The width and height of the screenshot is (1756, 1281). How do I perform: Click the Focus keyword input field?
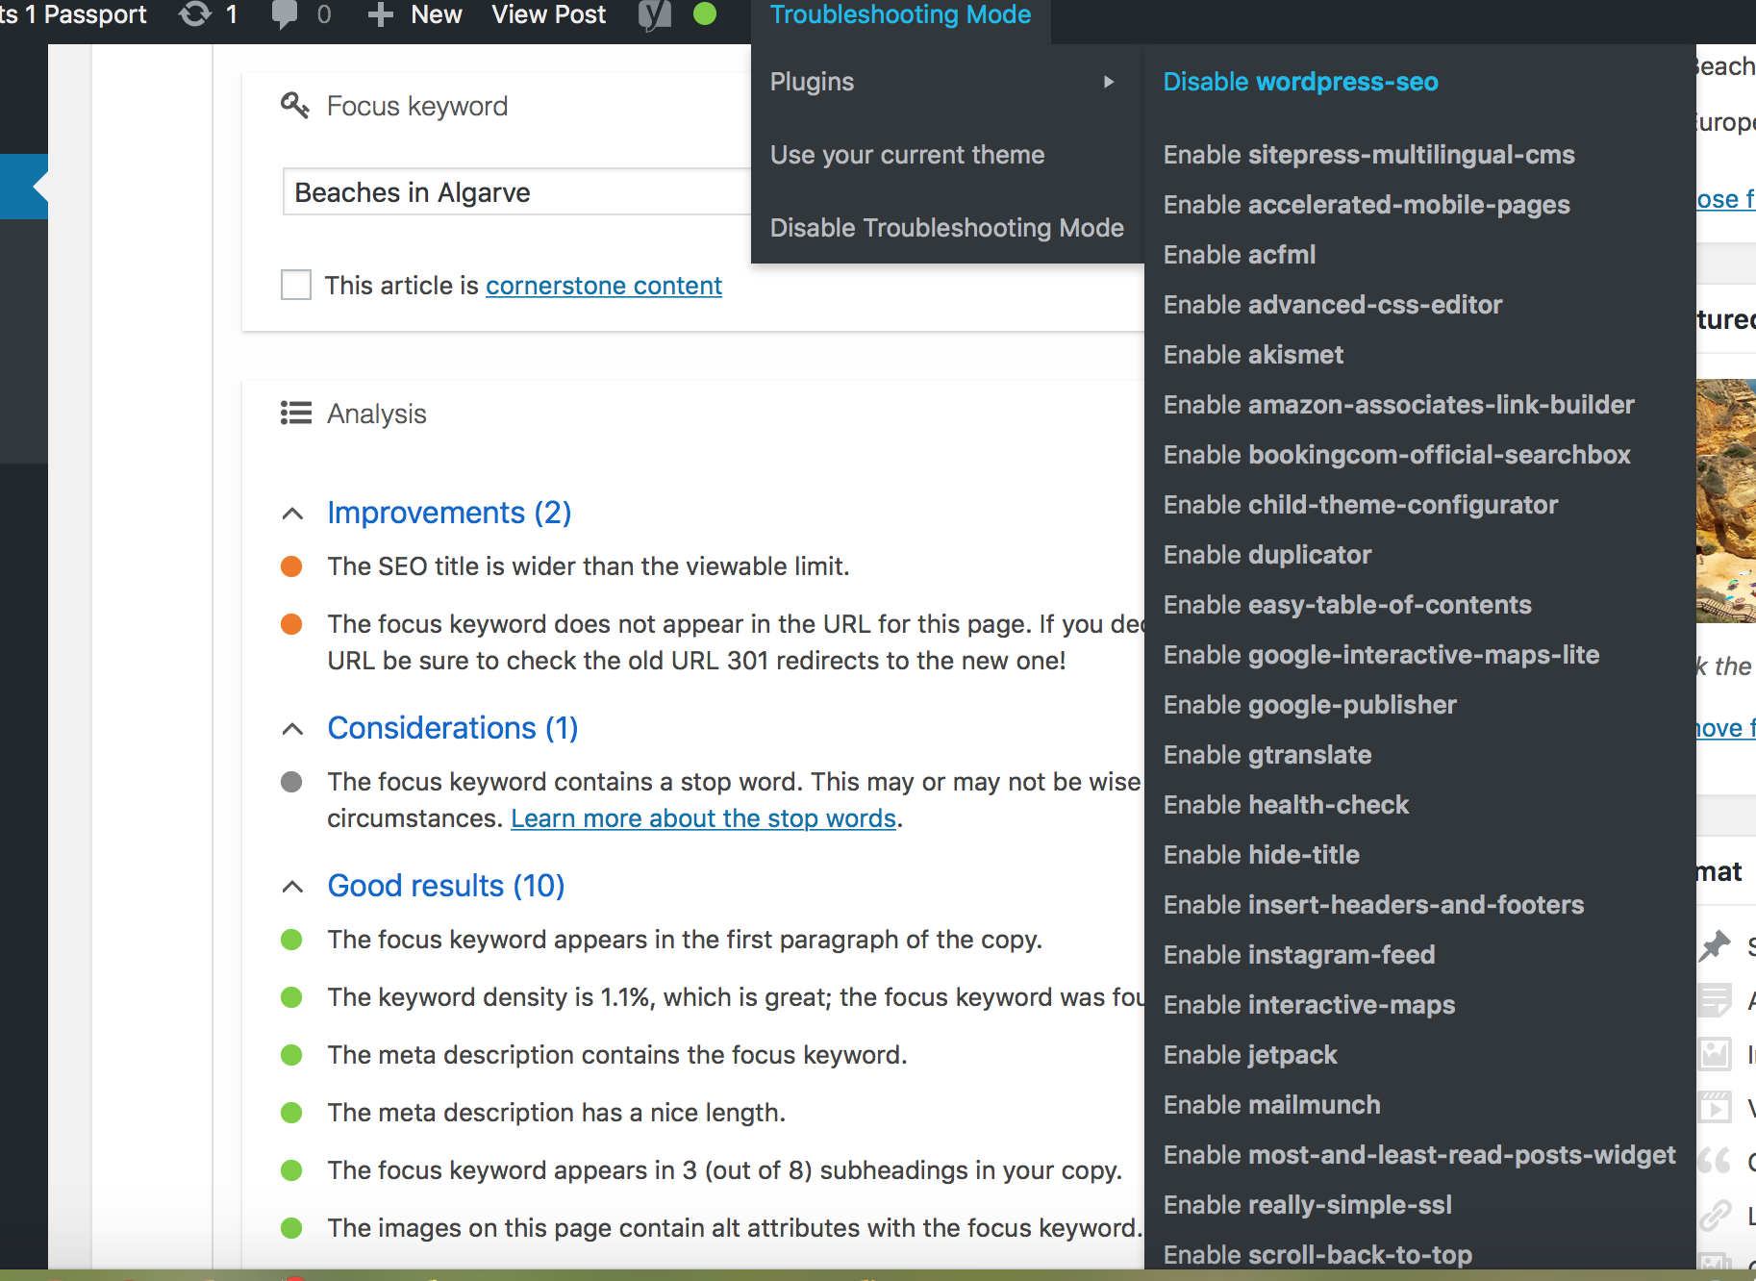pyautogui.click(x=516, y=191)
